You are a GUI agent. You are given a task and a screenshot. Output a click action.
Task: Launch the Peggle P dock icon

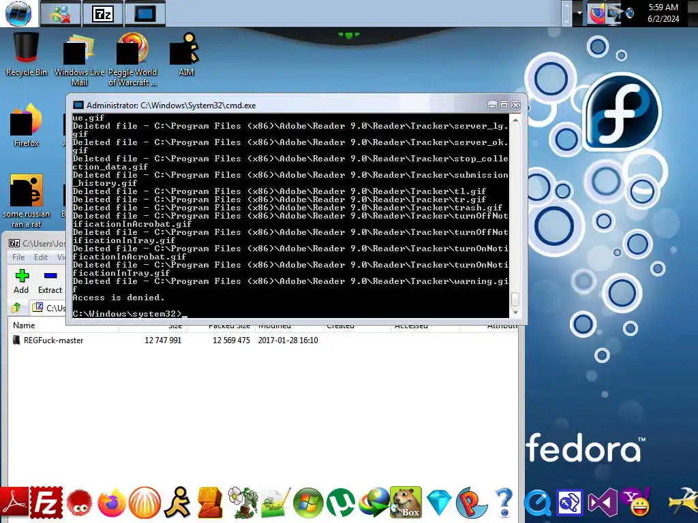tap(472, 503)
